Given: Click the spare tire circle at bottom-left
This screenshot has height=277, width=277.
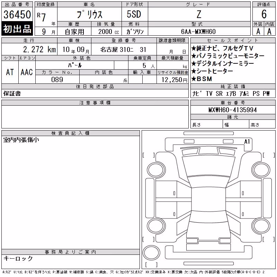Looking at the screenshot, I should pos(151,253).
